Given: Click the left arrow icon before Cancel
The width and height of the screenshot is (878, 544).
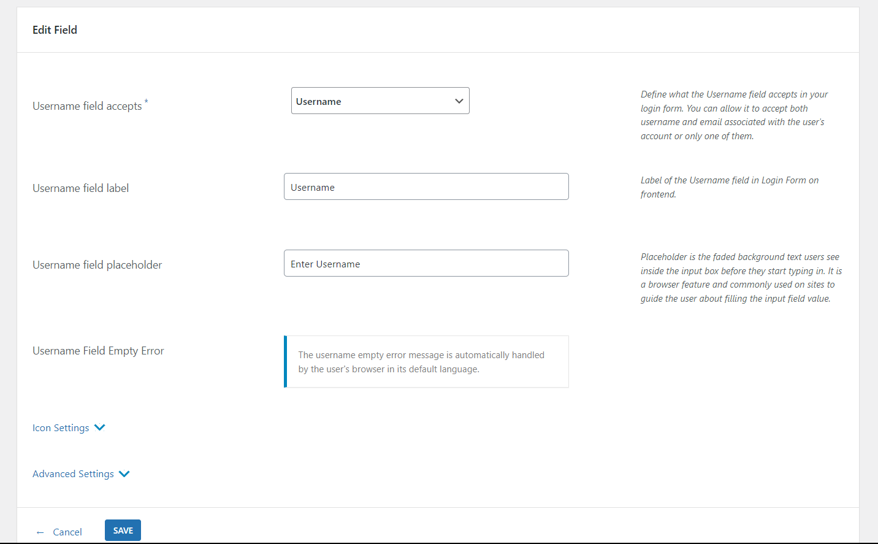Looking at the screenshot, I should (40, 532).
